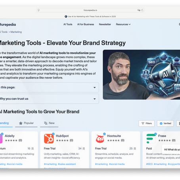
Task: Click the 'Paid' label on Frase card
Action: pyautogui.click(x=149, y=149)
